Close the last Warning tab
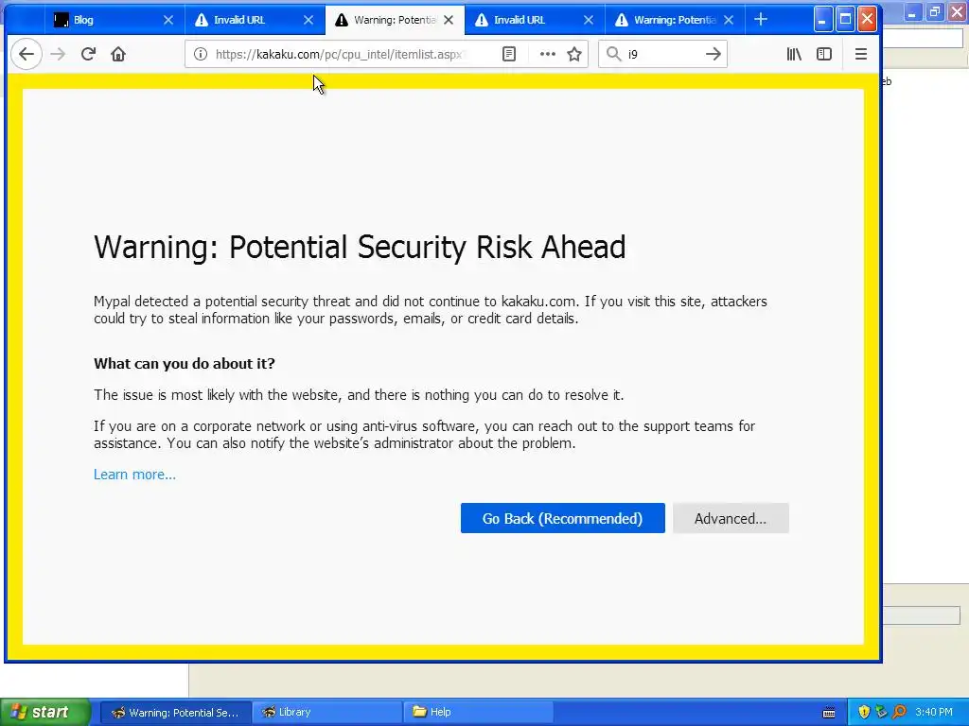 [x=729, y=20]
